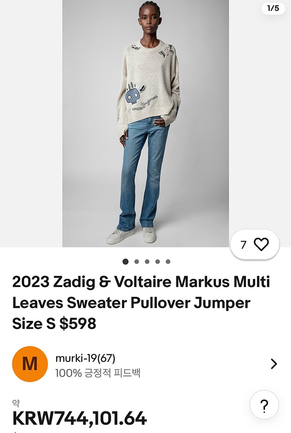Tap the KRW744,101.64 price
The image size is (291, 433).
[x=80, y=419]
